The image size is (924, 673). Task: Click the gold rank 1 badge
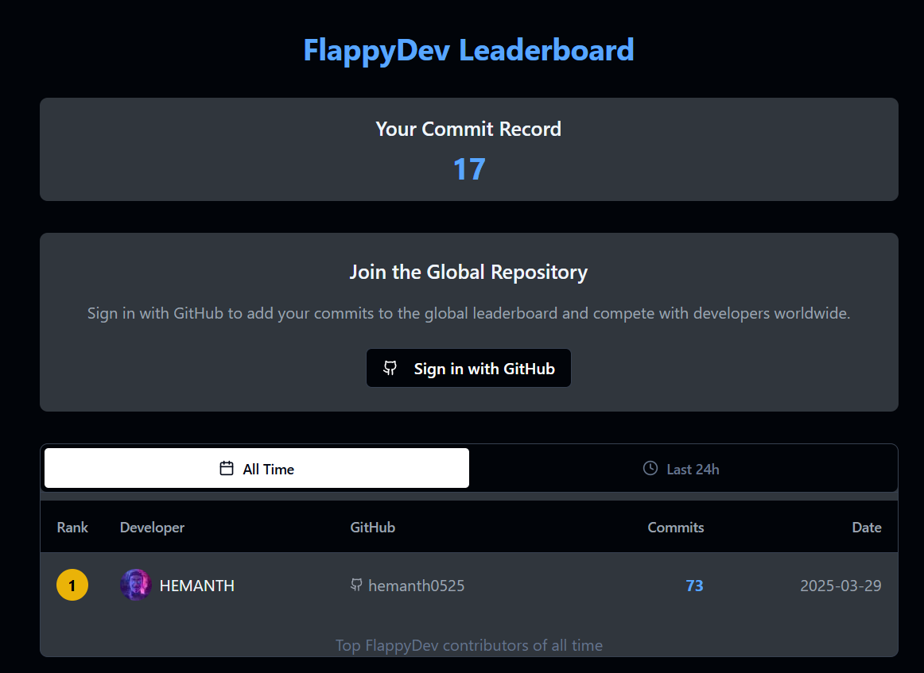[72, 586]
